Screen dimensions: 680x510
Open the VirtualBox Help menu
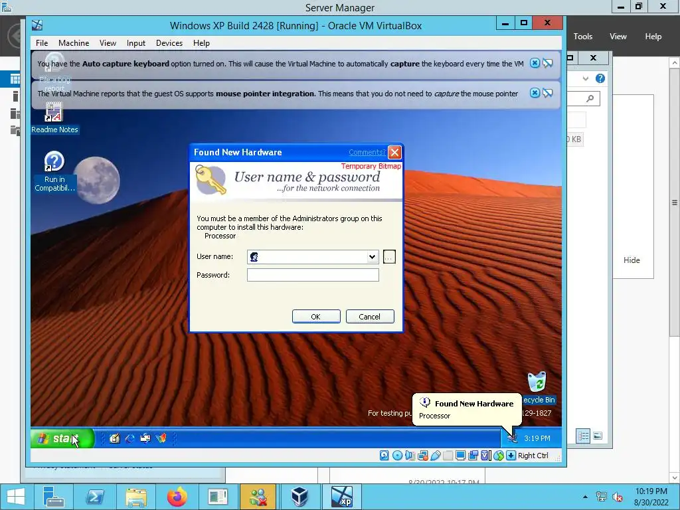(x=201, y=43)
